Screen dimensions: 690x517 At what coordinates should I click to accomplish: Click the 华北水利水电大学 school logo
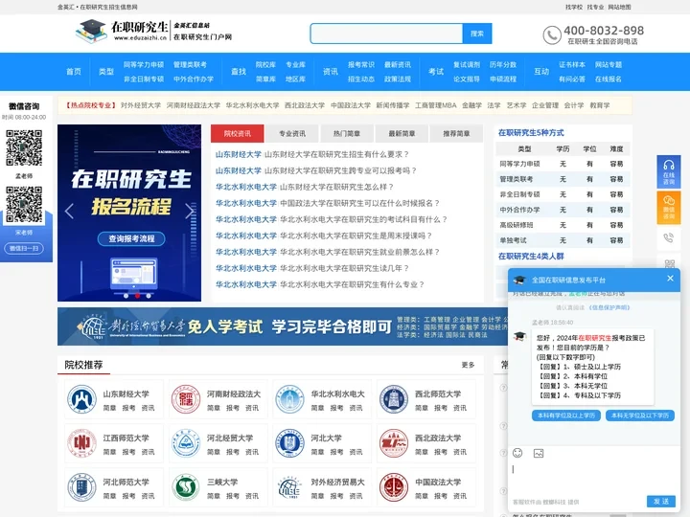coord(289,399)
